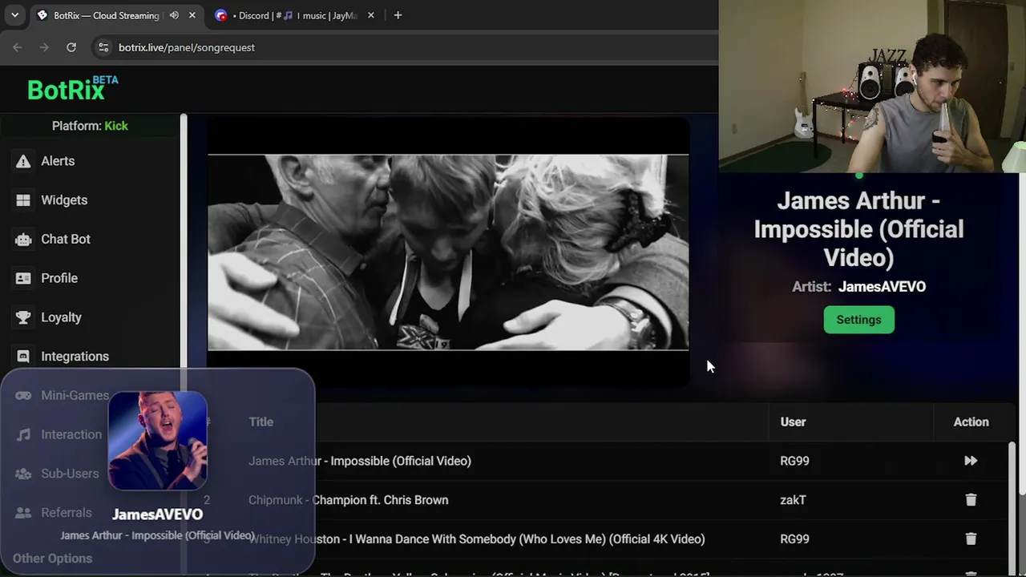
Task: Click the BotRix Beta logo
Action: [72, 88]
